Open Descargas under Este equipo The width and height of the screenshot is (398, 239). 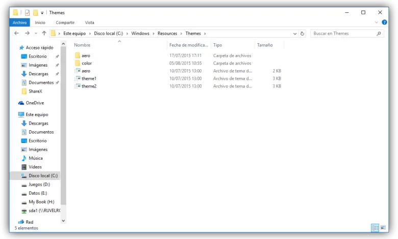coord(38,123)
